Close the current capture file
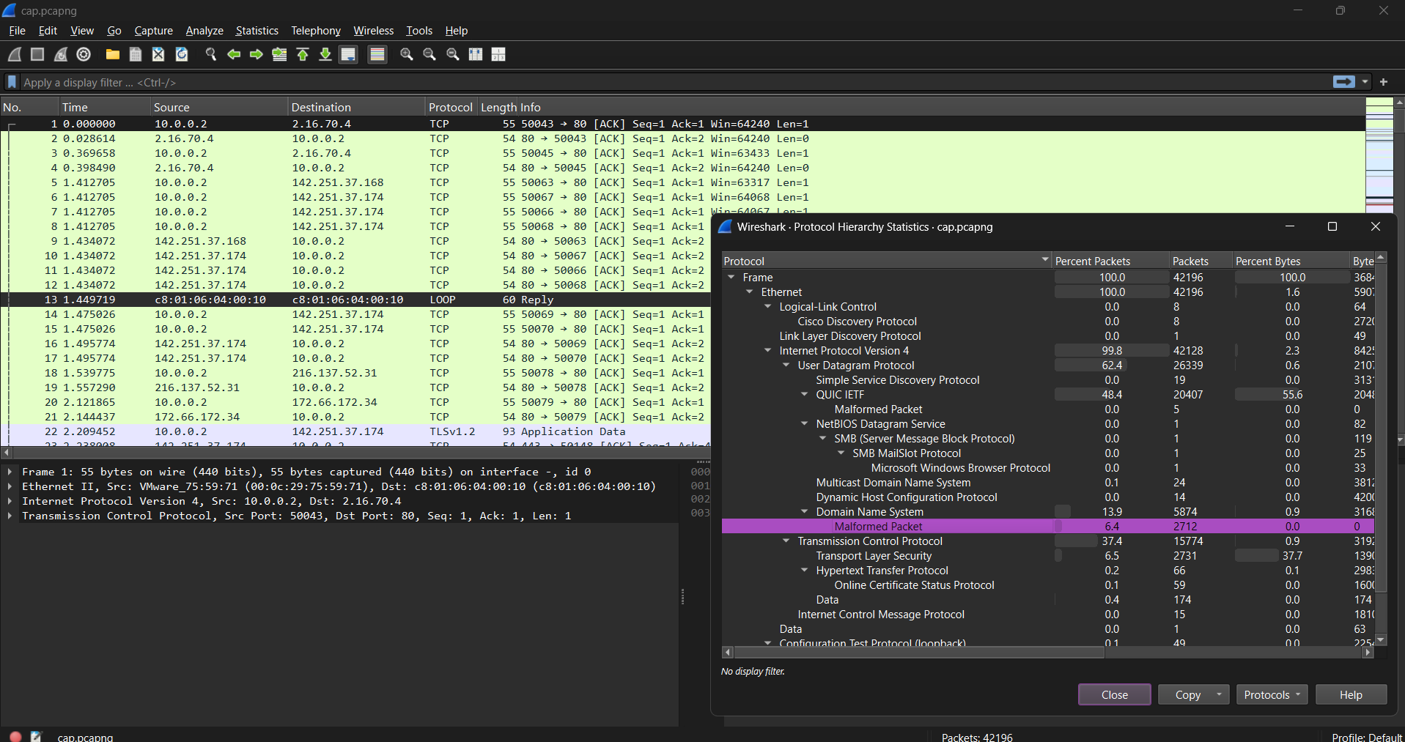 tap(158, 54)
